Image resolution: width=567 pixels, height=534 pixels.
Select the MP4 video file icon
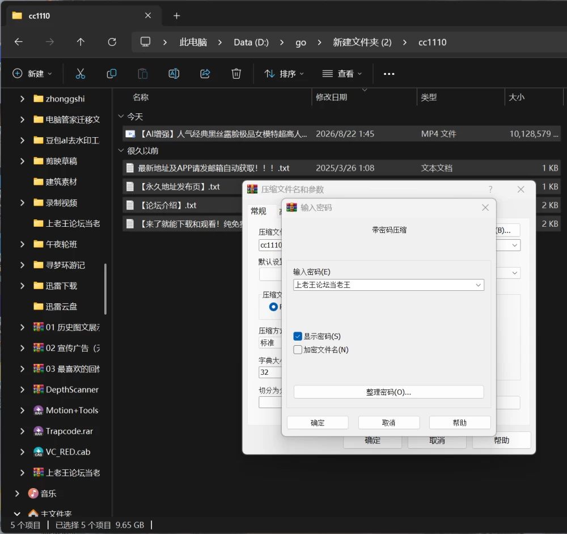coord(130,134)
